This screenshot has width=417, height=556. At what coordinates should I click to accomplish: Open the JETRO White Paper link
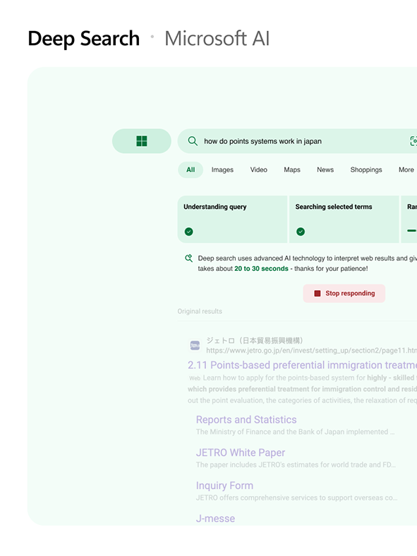(241, 452)
